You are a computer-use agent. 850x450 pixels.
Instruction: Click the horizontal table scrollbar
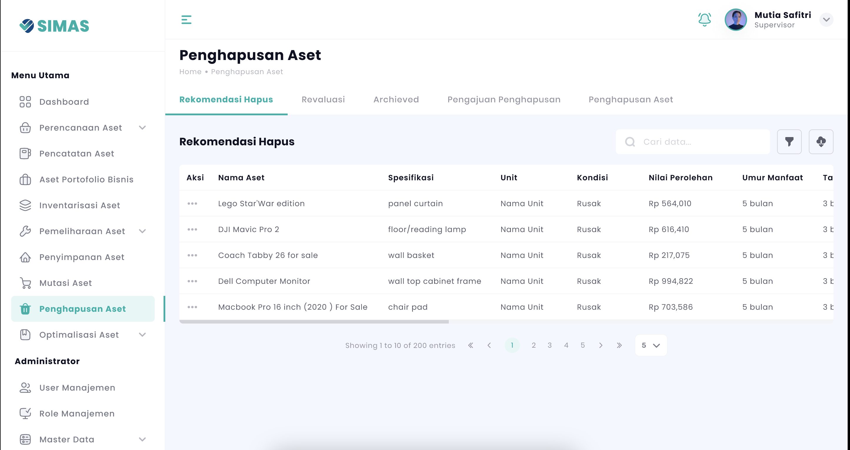click(x=314, y=322)
